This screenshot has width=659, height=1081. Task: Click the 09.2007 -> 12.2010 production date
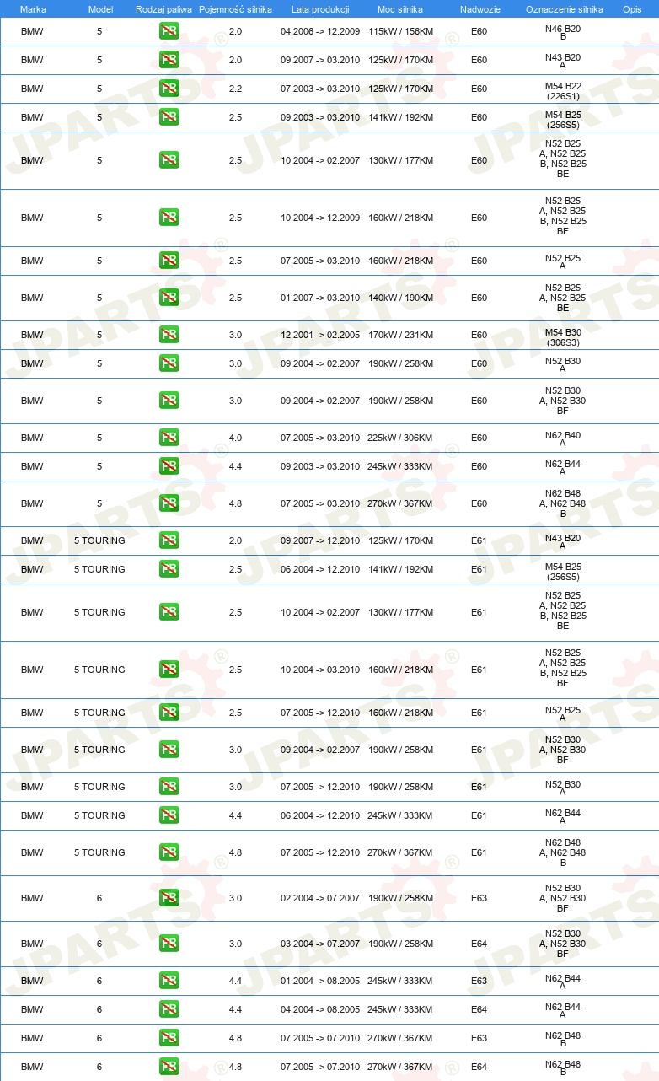[320, 540]
